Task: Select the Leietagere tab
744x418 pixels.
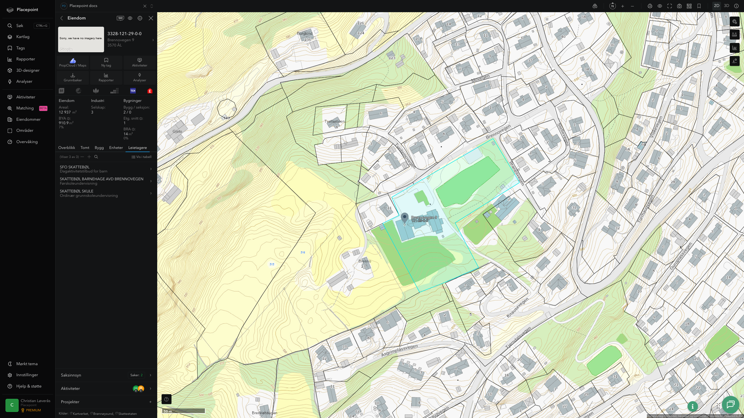Action: (x=137, y=148)
